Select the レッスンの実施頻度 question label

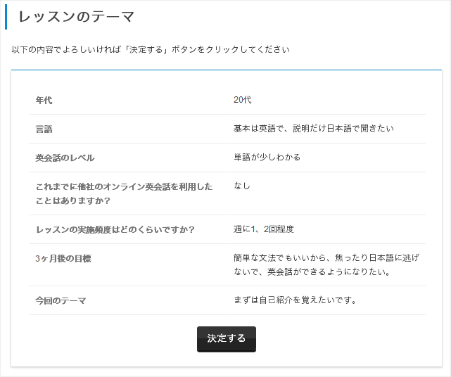click(115, 229)
